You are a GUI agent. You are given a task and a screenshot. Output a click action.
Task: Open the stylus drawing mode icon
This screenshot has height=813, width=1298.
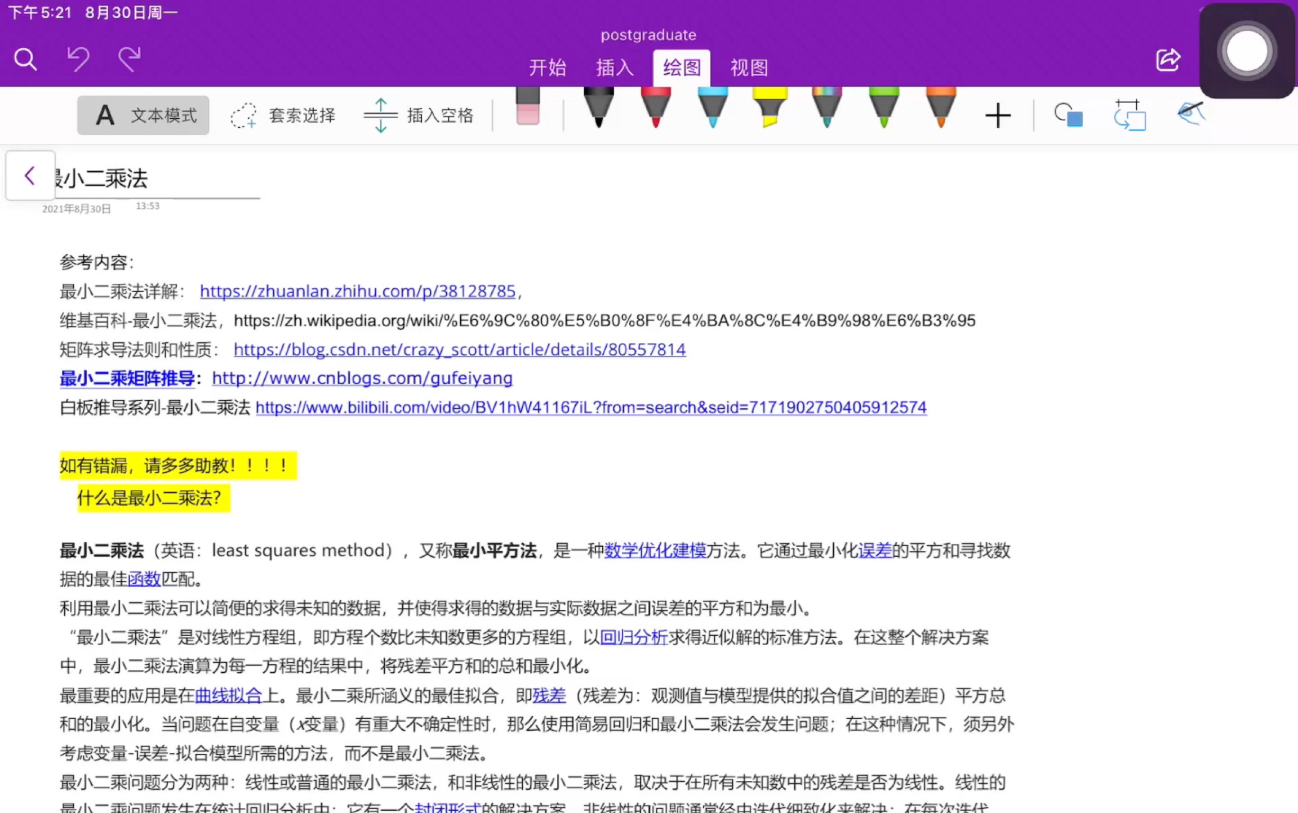click(x=1190, y=114)
